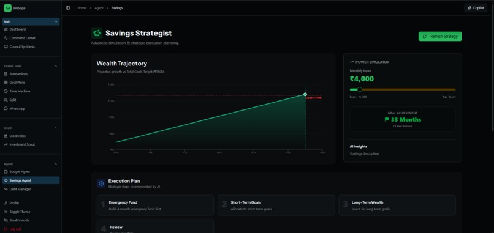494x233 pixels.
Task: Click the Emergency Fund step card
Action: click(155, 205)
